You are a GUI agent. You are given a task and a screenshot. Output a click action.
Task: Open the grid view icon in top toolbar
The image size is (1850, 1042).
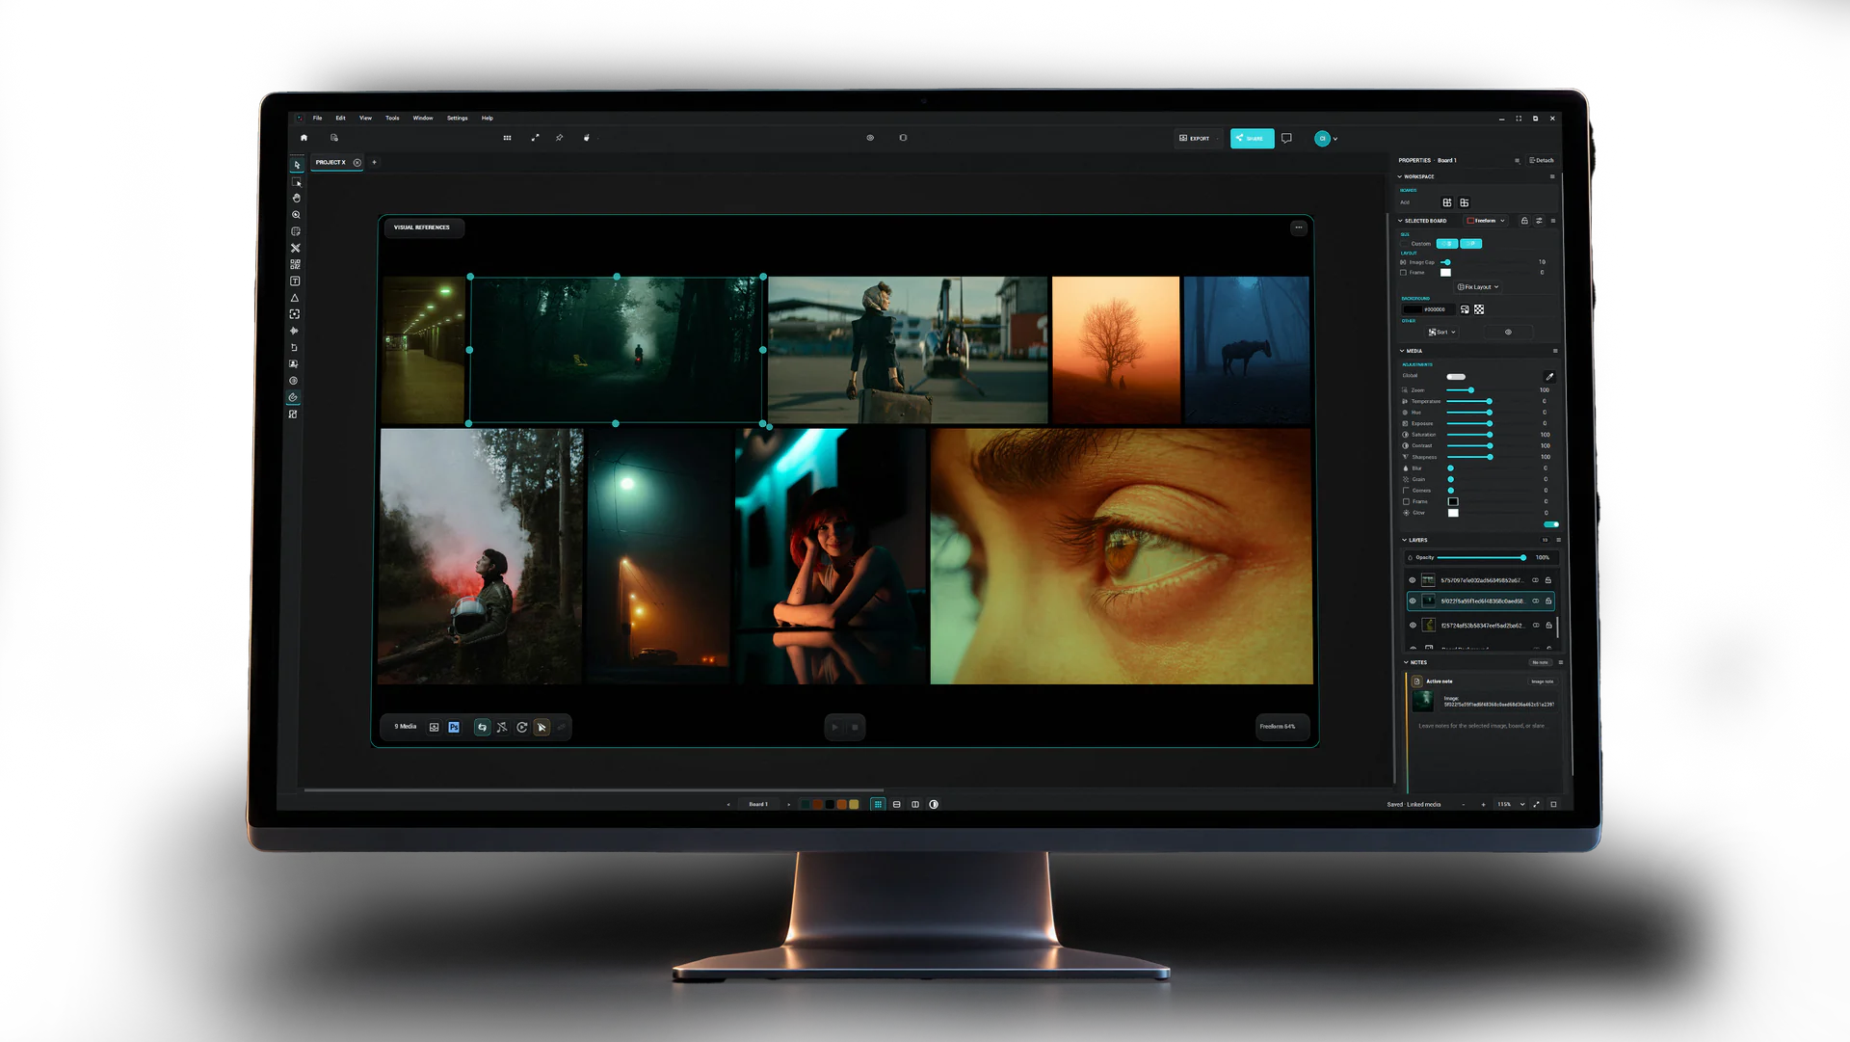coord(507,138)
